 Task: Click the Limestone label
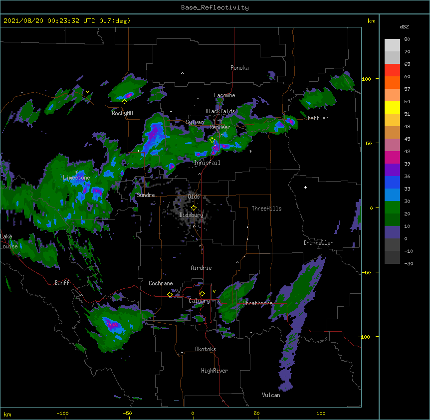click(x=76, y=178)
